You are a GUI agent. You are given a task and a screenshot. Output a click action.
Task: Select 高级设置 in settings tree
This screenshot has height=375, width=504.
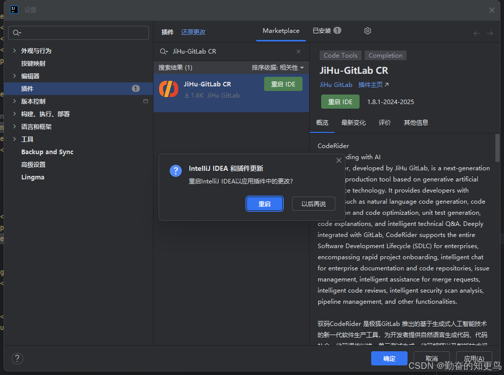[33, 165]
